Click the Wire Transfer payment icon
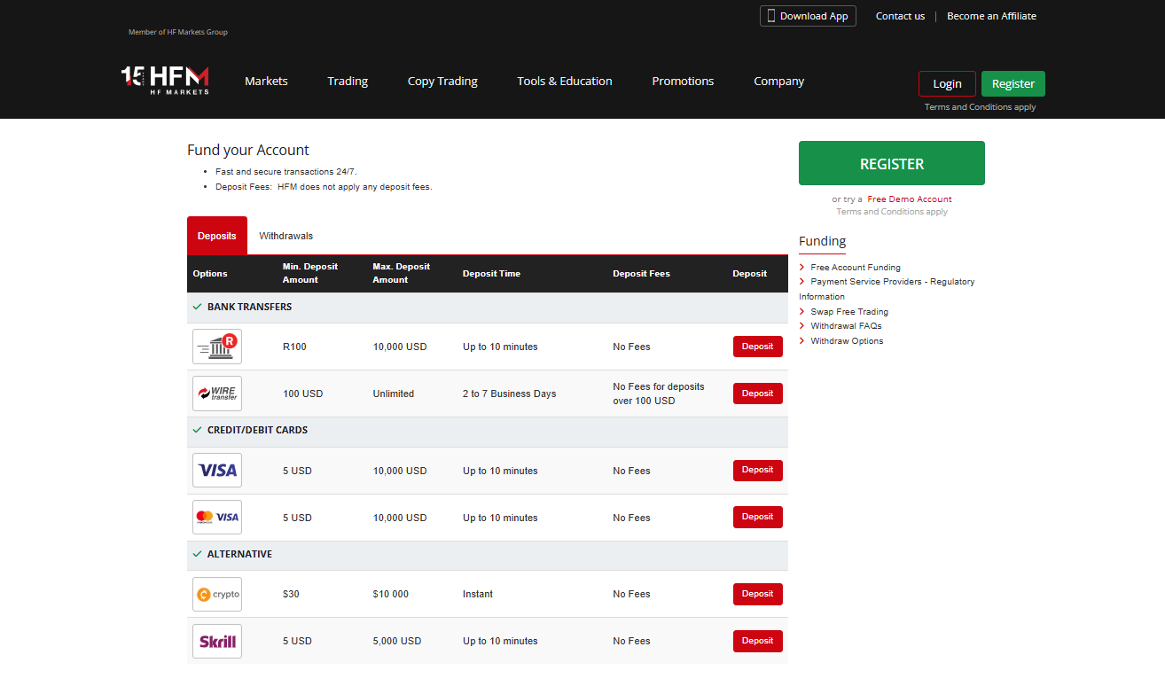 point(217,394)
